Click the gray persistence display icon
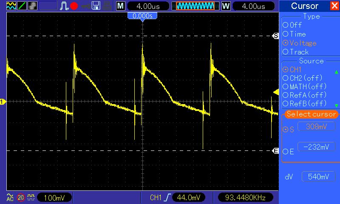 point(33,6)
